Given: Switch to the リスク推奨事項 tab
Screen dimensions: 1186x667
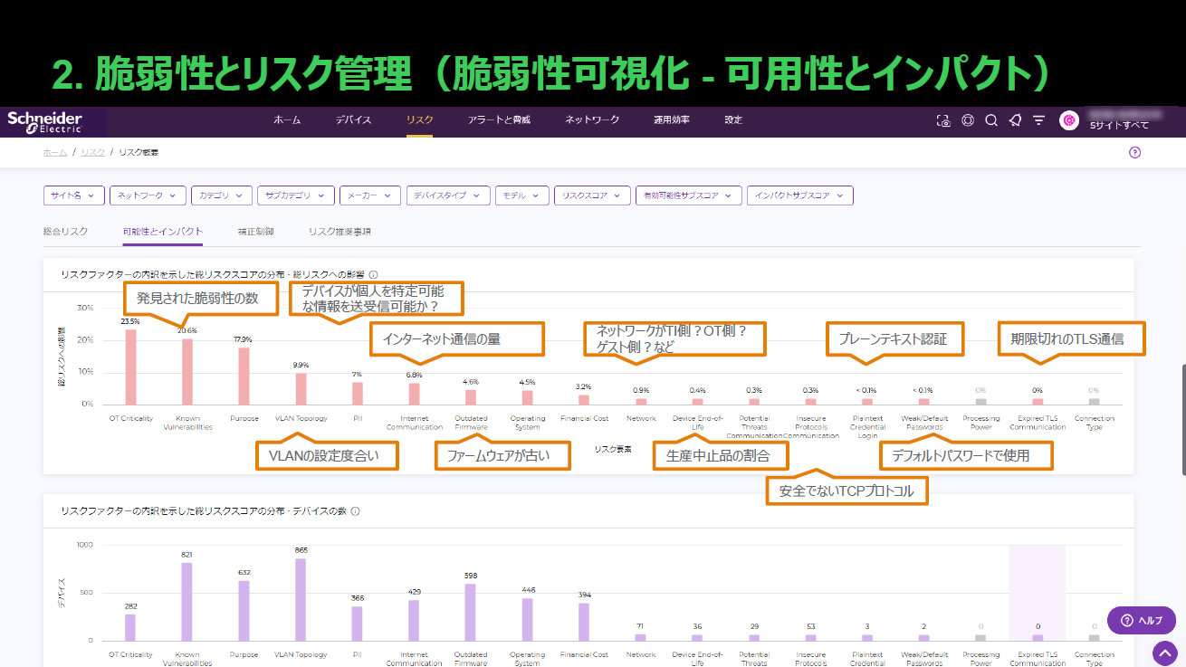Looking at the screenshot, I should pyautogui.click(x=339, y=232).
